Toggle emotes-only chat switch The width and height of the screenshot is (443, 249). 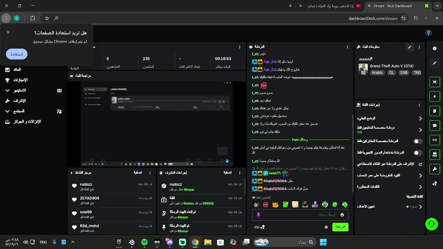418,153
